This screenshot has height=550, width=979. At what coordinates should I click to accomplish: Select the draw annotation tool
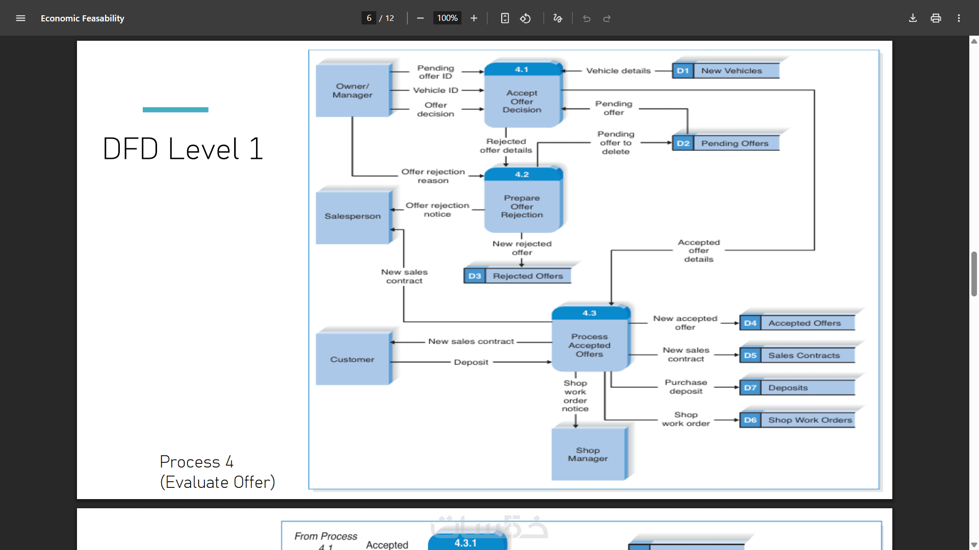[x=558, y=18]
